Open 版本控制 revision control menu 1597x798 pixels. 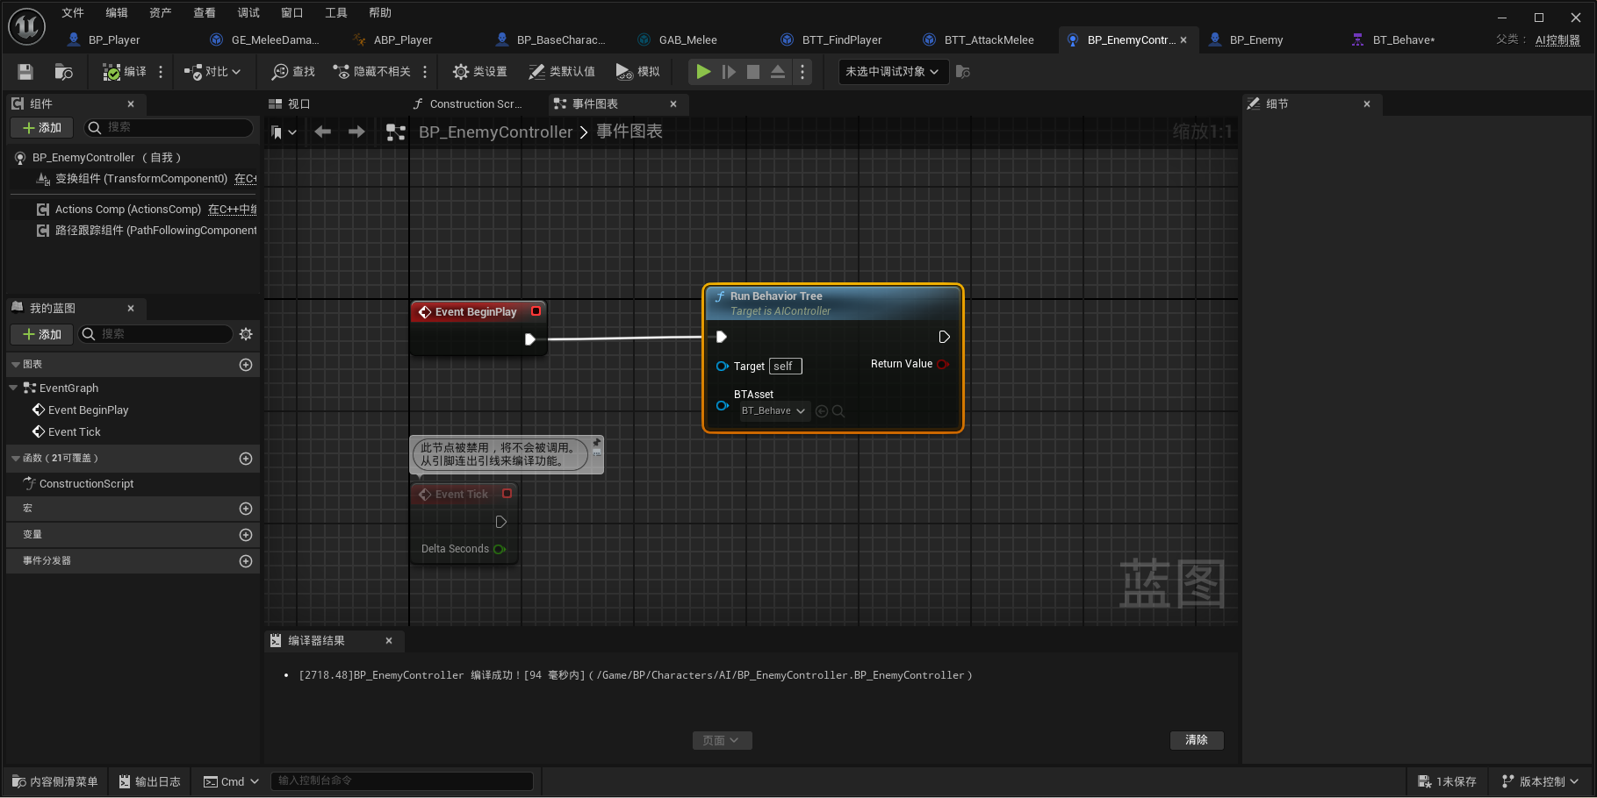pos(1540,781)
